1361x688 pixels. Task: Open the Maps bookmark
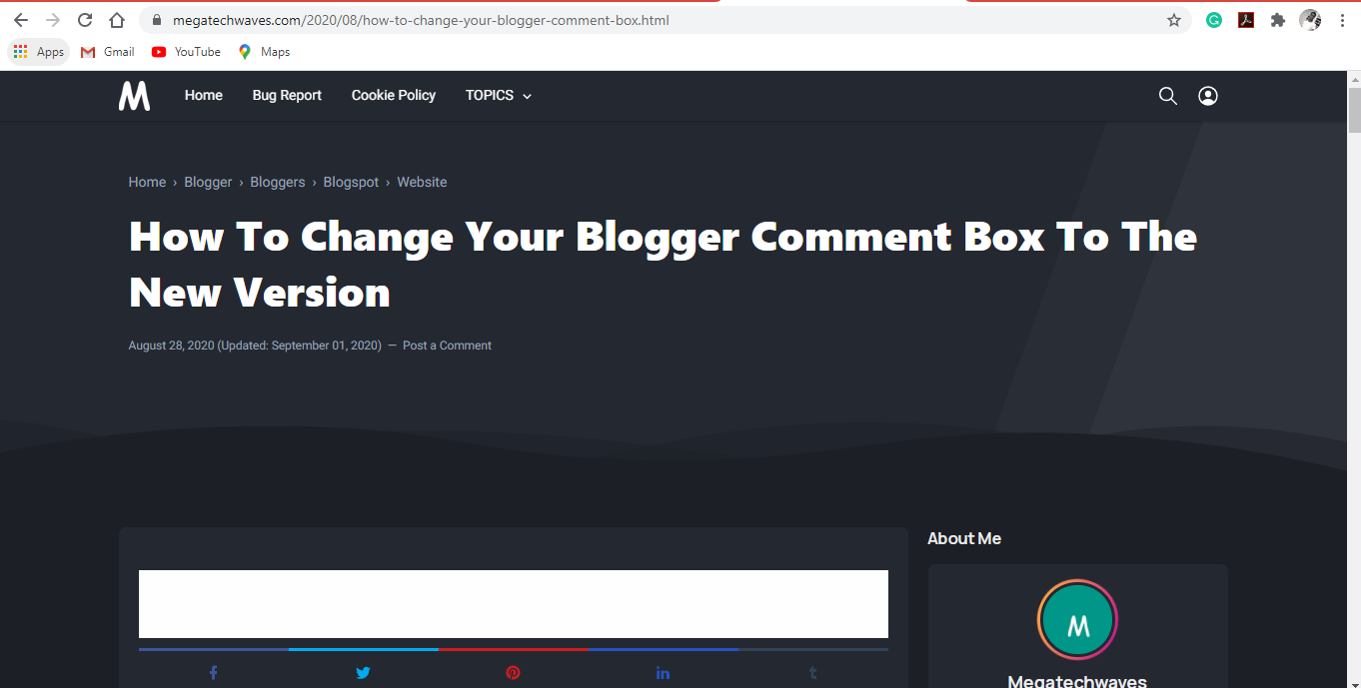pyautogui.click(x=264, y=52)
